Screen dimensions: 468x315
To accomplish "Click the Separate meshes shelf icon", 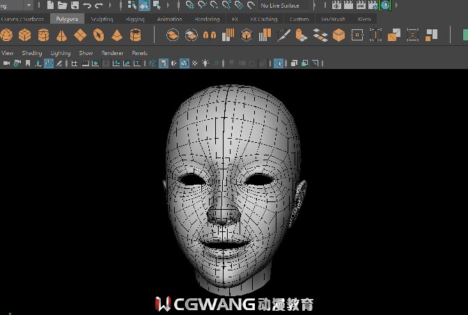I will [191, 36].
